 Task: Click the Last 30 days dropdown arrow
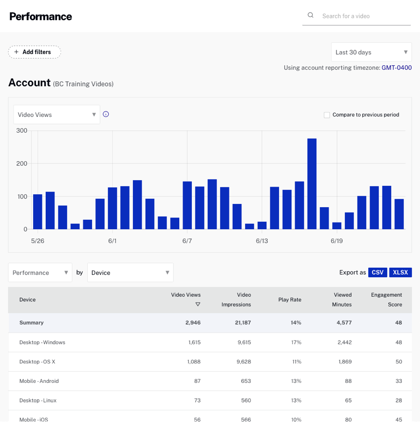click(406, 52)
